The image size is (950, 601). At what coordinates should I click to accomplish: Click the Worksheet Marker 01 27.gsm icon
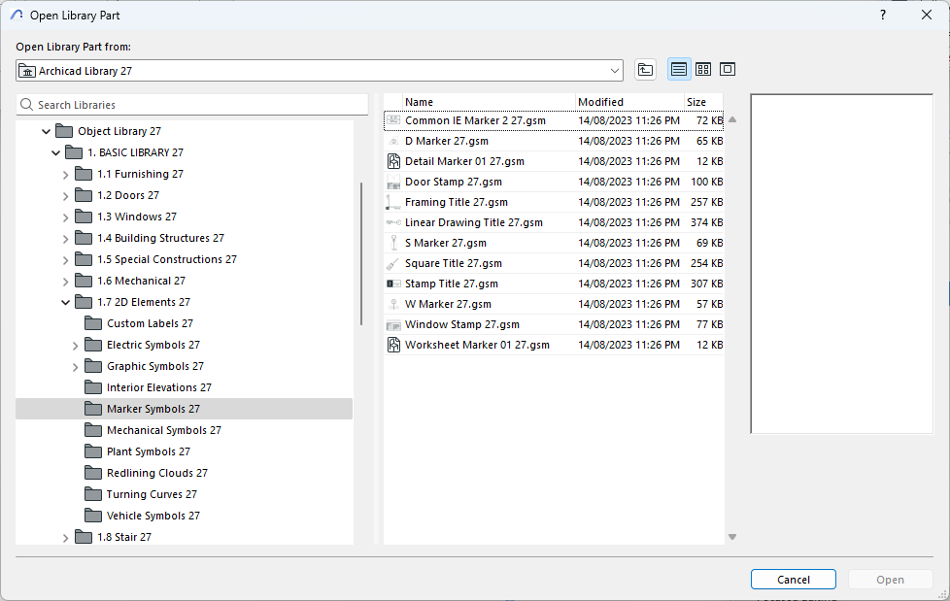tap(393, 345)
